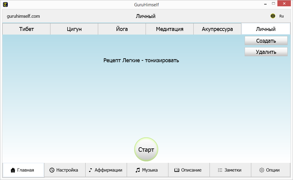Viewport: 293px width, 180px height.
Task: Click the GuruHimself app logo icon
Action: (5, 5)
